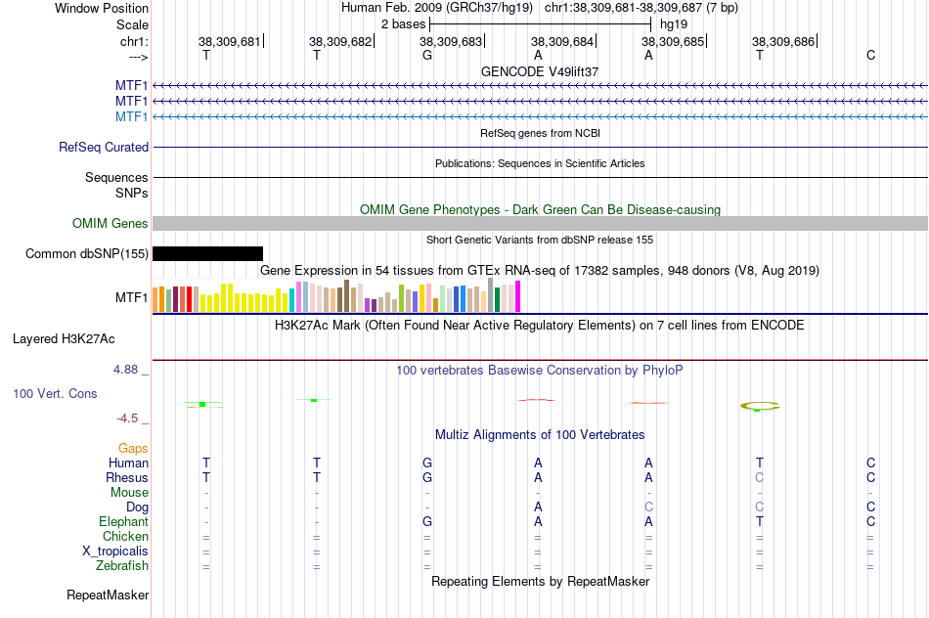Click the black Common dbSNP(155) variant bar
Image resolution: width=929 pixels, height=618 pixels.
point(207,253)
